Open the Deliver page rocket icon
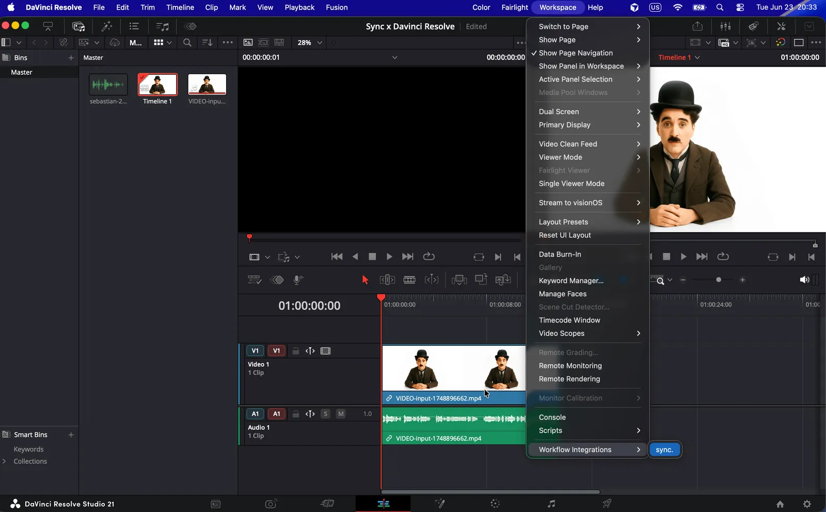Image resolution: width=826 pixels, height=512 pixels. pyautogui.click(x=607, y=504)
